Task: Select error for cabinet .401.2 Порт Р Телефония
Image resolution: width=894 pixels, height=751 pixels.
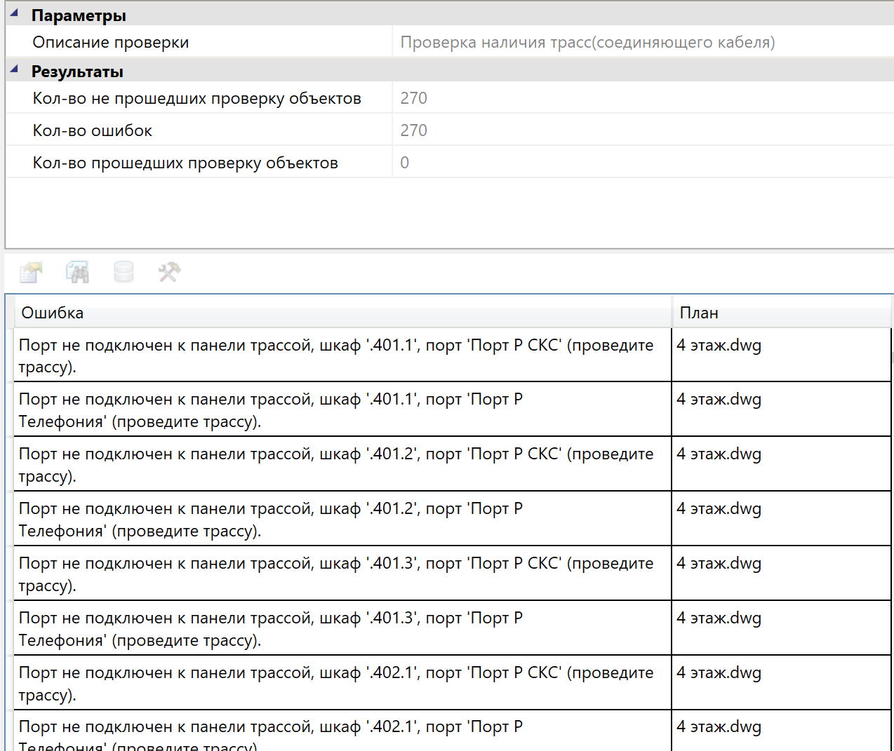Action: coord(337,520)
